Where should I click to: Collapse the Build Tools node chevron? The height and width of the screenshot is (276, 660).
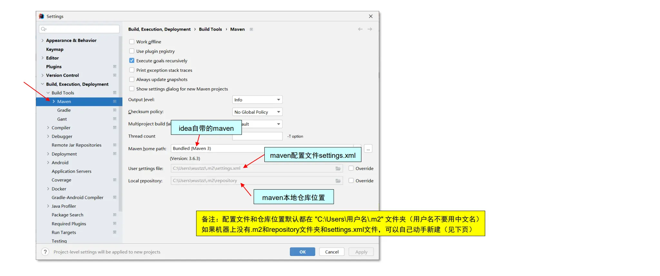[48, 93]
